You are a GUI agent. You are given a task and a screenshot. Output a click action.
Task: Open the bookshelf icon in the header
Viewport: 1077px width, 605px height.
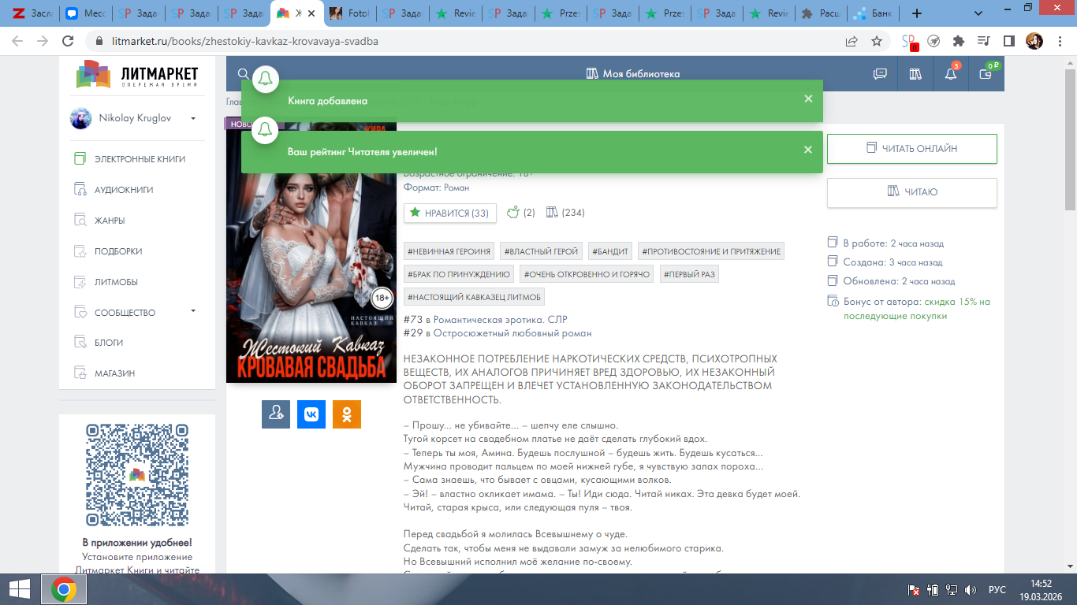[915, 74]
